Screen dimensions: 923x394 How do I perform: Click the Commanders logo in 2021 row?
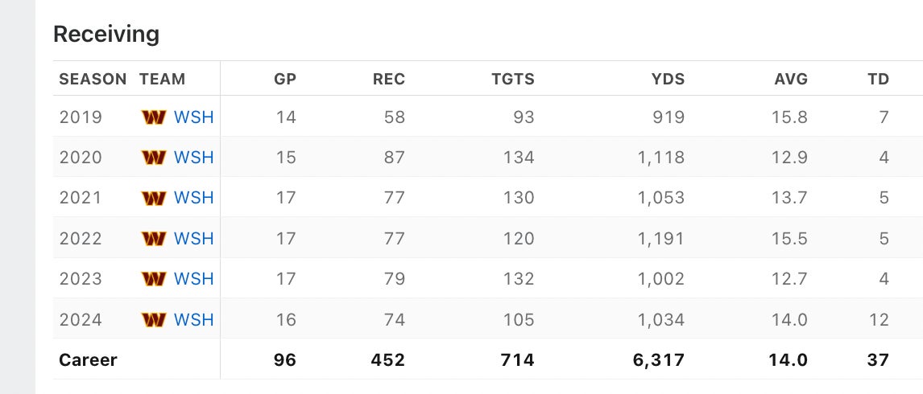pyautogui.click(x=153, y=198)
